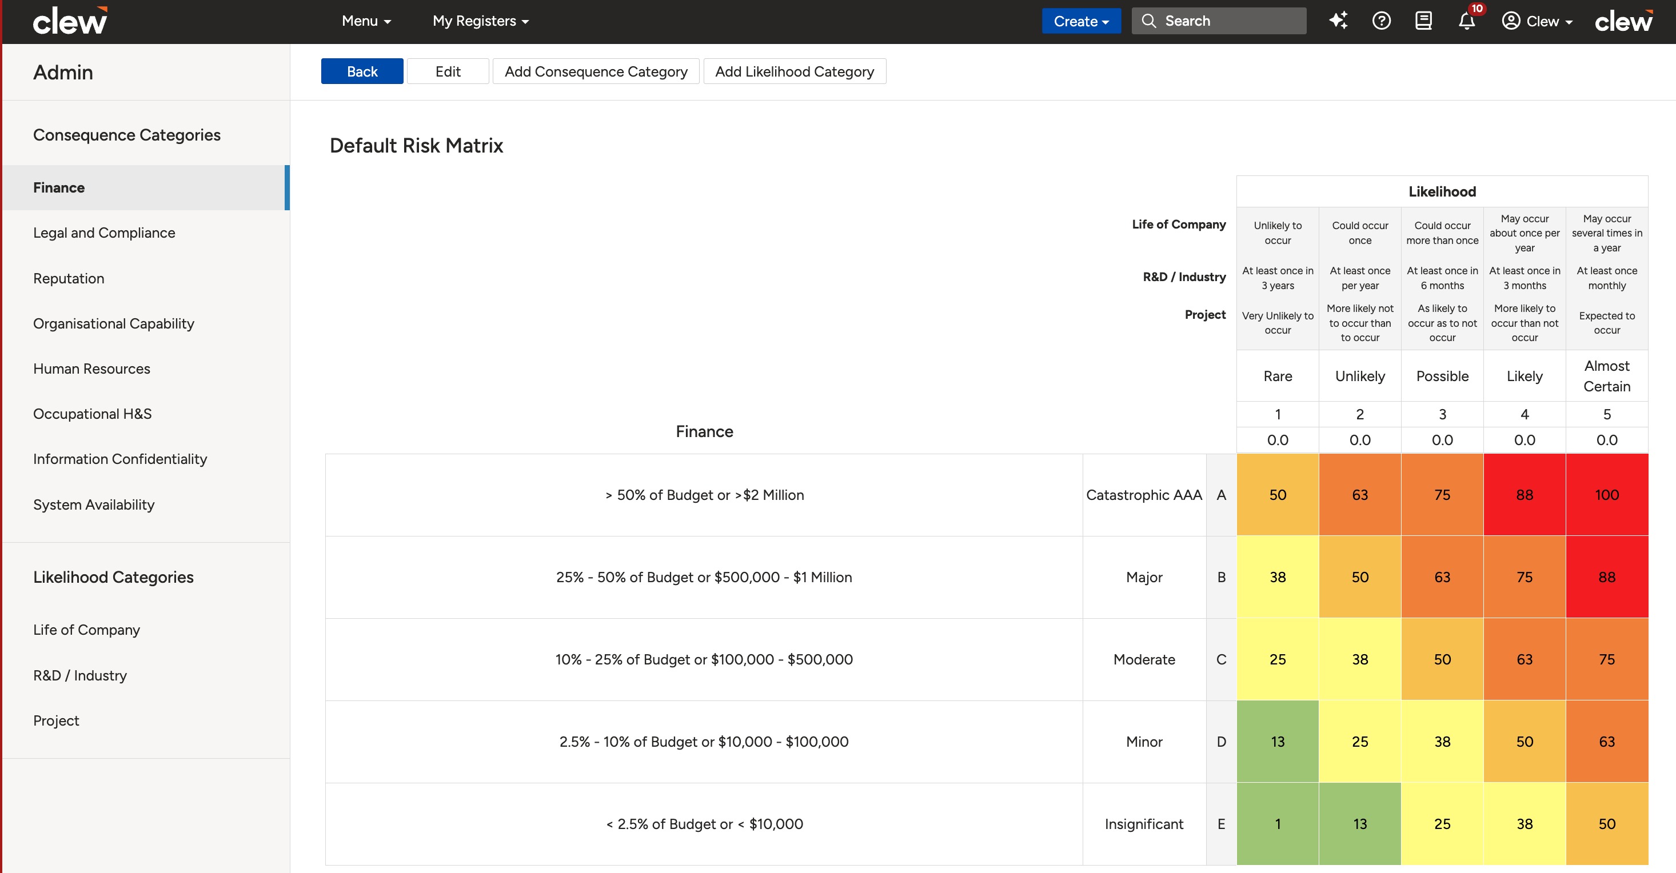Click the Catastrophic AAA label

[x=1144, y=495]
